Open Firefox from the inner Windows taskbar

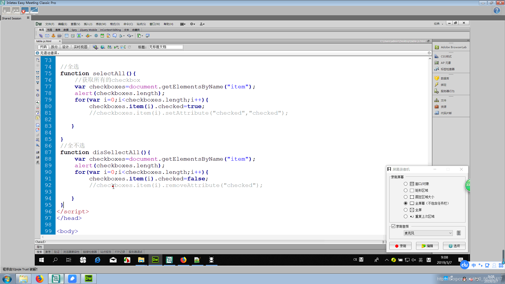[x=183, y=260]
